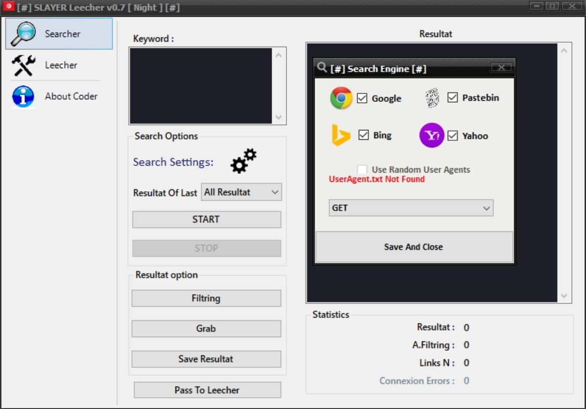Screen dimensions: 586x409
Task: Click the Yahoo purple icon
Action: click(431, 135)
